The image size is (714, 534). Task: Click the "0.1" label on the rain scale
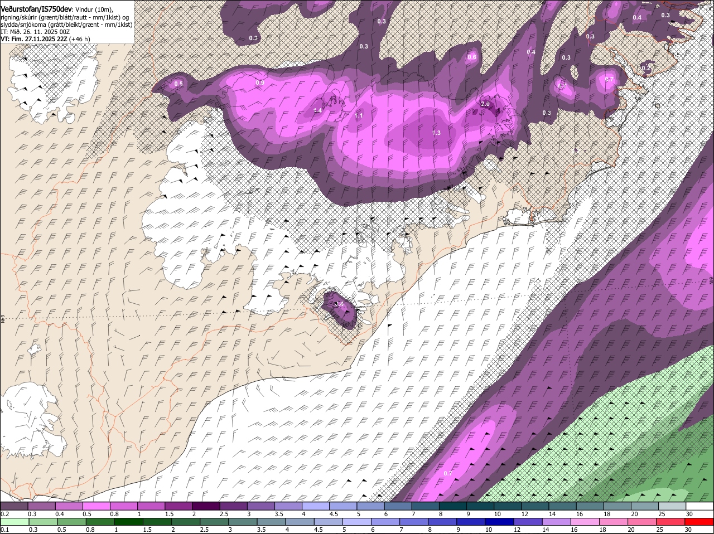click(4, 530)
